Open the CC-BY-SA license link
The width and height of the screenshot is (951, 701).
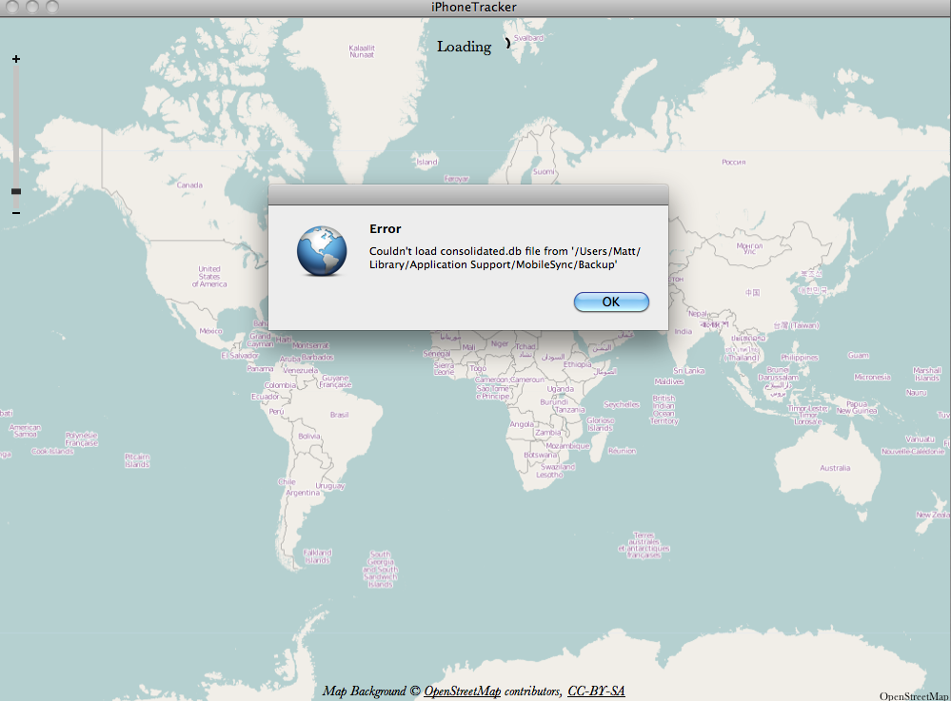click(x=596, y=691)
